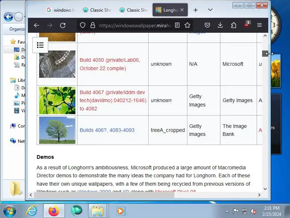This screenshot has width=290, height=218.
Task: Click the 'Demos' heading
Action: click(45, 157)
